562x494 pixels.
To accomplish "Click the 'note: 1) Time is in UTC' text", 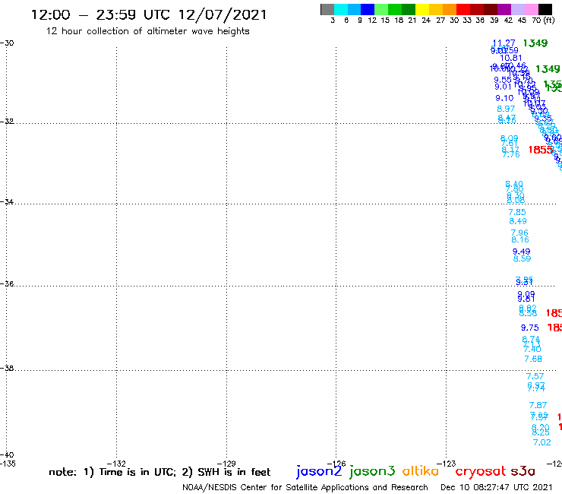I will click(x=112, y=472).
